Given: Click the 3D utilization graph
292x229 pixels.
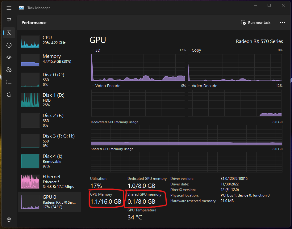Looking at the screenshot, I should point(138,67).
